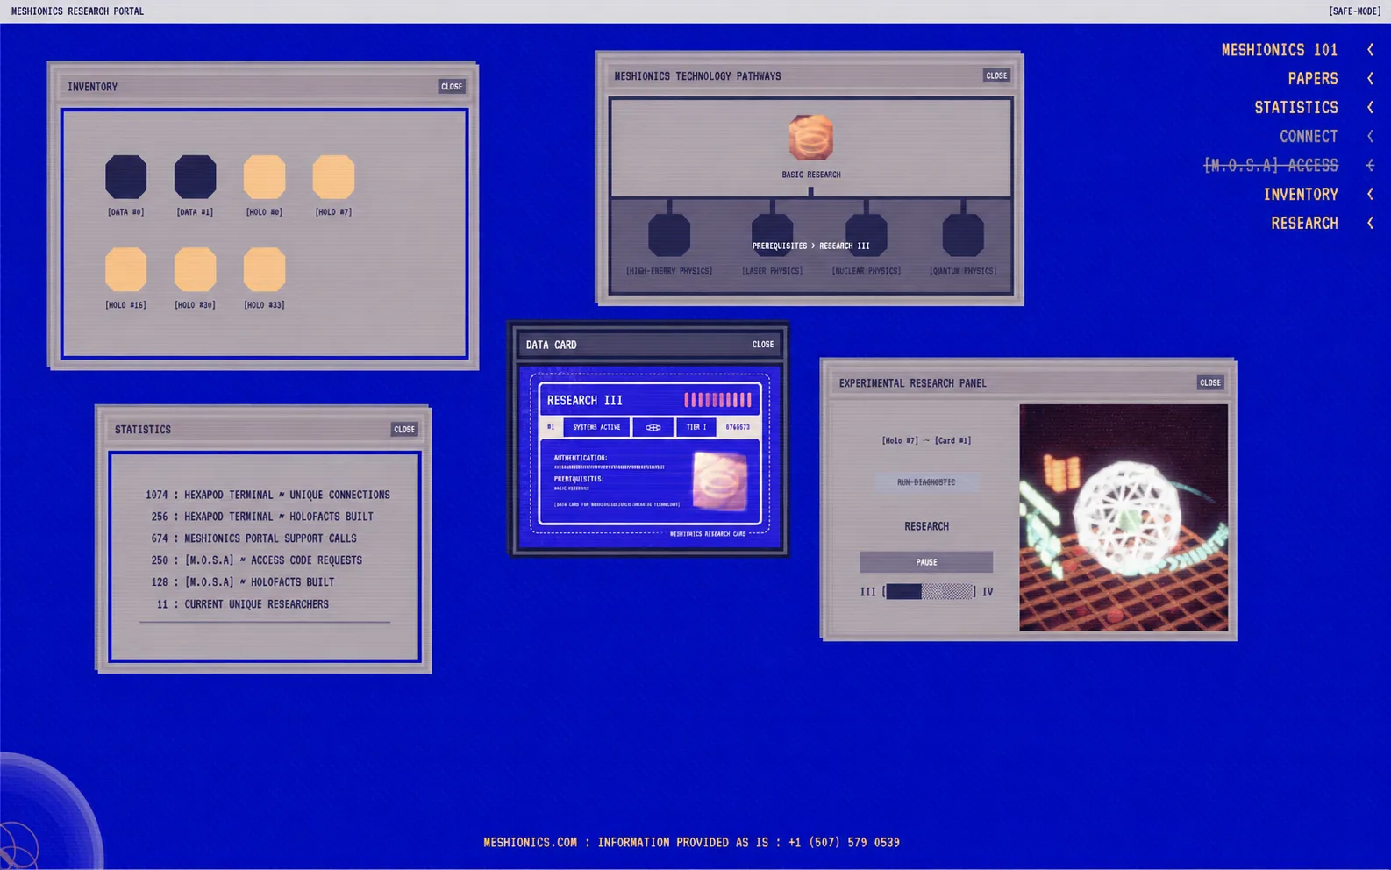Click the Research III card title
Screen dimensions: 1391x870
585,400
